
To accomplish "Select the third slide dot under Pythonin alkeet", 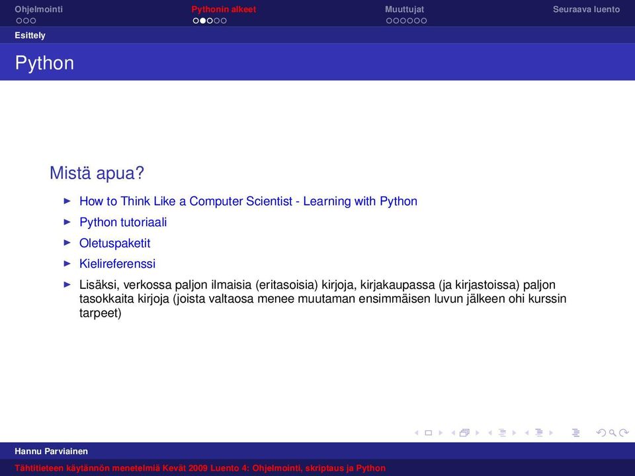I will click(x=210, y=20).
